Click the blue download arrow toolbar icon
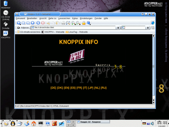 pyautogui.click(x=89, y=23)
